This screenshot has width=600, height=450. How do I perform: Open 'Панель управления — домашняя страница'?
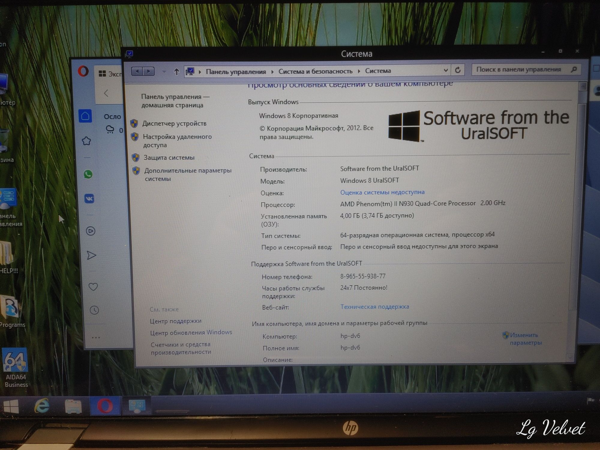pyautogui.click(x=175, y=101)
